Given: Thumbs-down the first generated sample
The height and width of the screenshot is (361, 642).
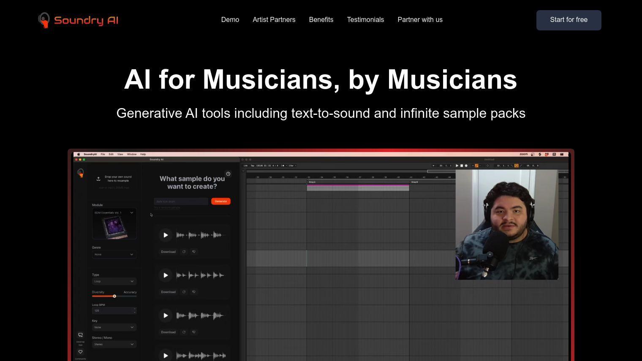Looking at the screenshot, I should [194, 252].
